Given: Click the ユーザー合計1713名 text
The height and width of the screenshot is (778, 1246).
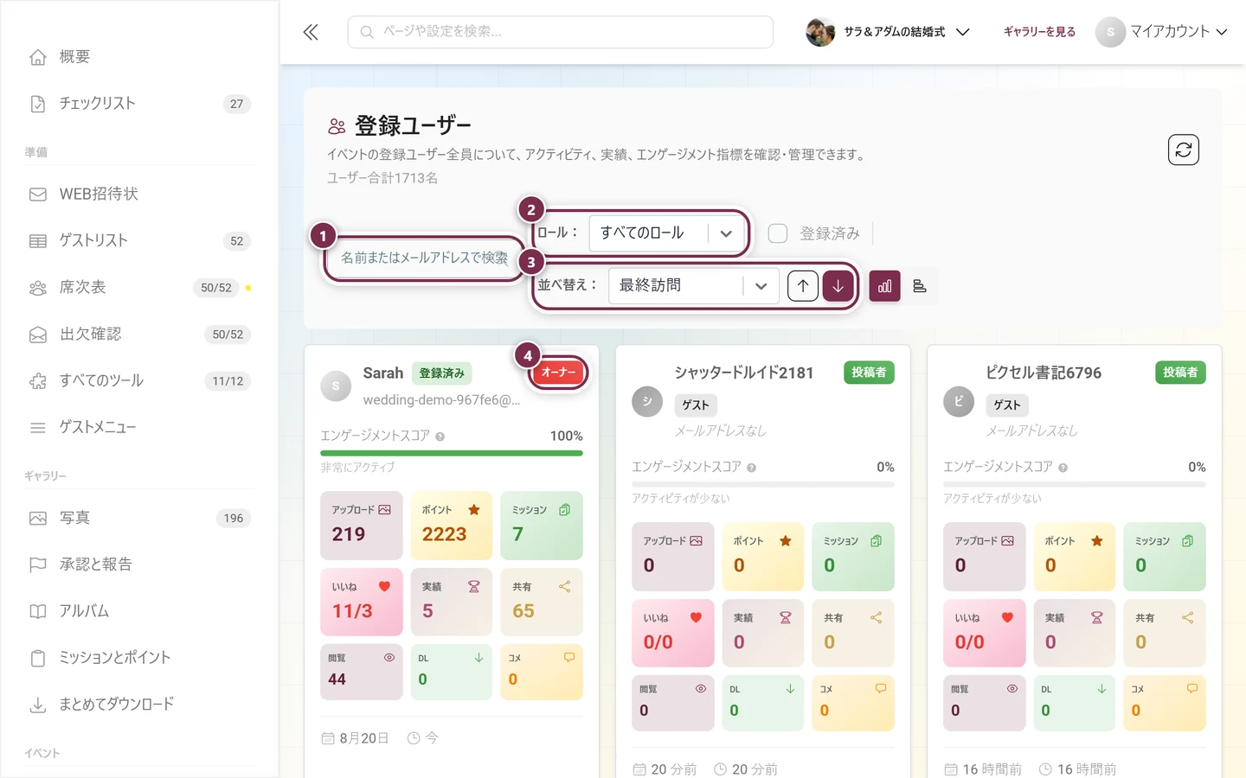Looking at the screenshot, I should tap(382, 178).
